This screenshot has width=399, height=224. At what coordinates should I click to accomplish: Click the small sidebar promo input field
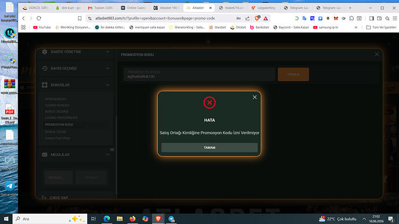(x=59, y=177)
